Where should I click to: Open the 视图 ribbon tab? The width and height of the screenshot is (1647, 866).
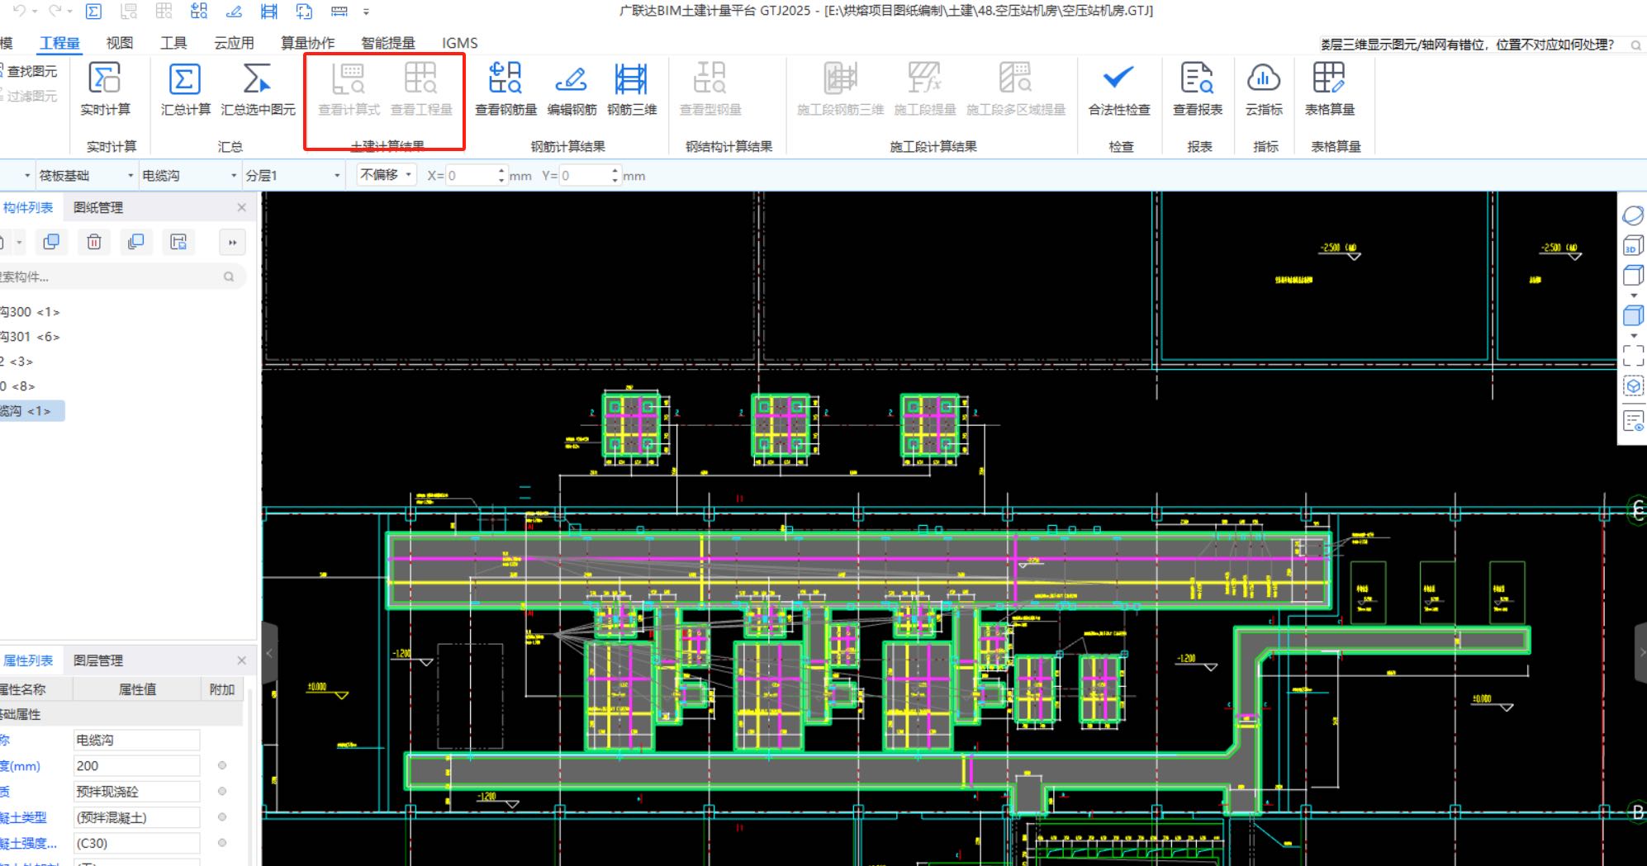(120, 43)
